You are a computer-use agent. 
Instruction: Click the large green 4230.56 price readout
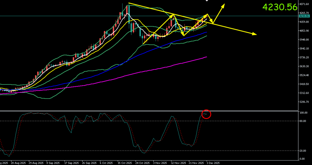(280, 7)
